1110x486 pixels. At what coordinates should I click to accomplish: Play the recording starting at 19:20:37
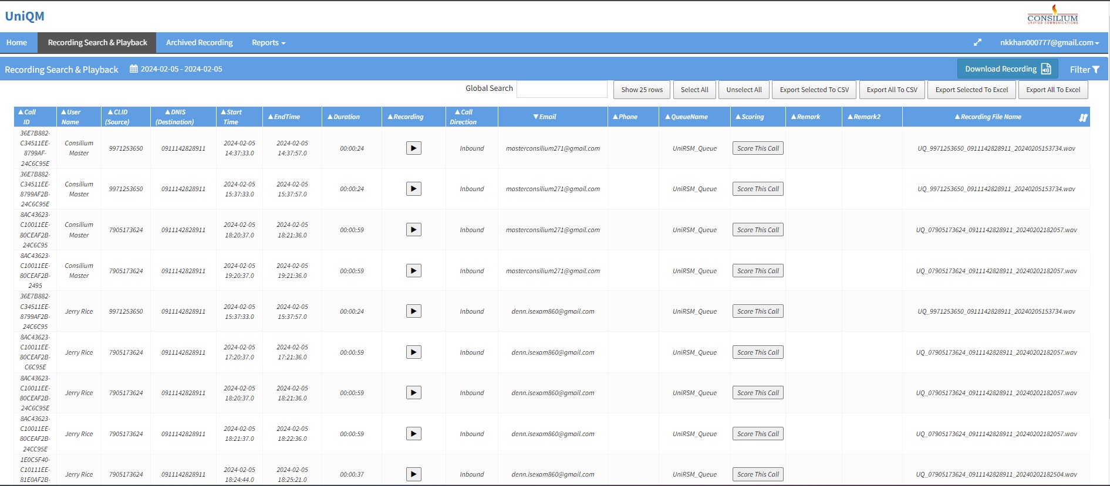pos(413,271)
